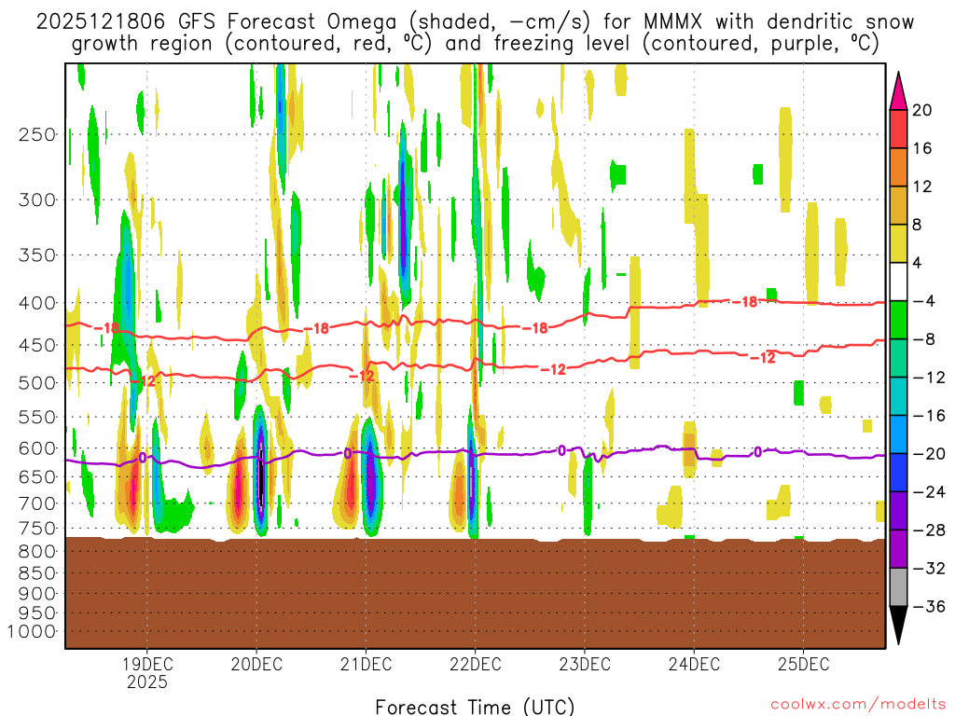Choose the violet swatch between -28 and -32
955x716 pixels.
pos(898,548)
